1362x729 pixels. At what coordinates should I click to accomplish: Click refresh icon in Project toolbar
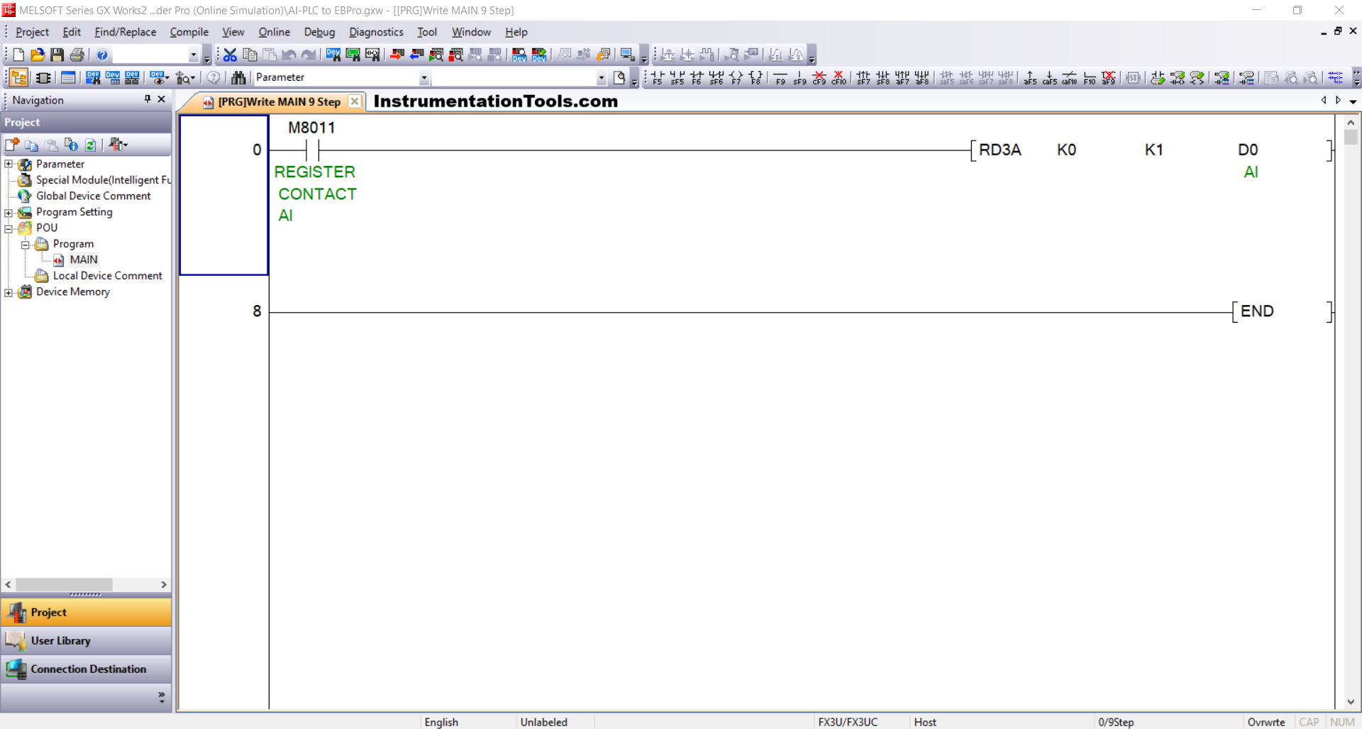point(91,145)
